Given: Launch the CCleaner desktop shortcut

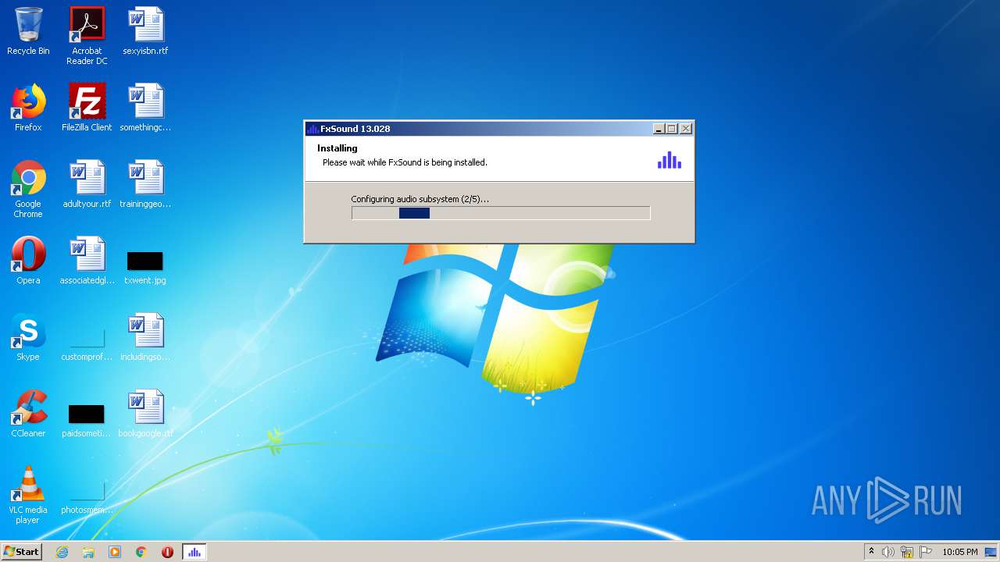Looking at the screenshot, I should pos(28,414).
